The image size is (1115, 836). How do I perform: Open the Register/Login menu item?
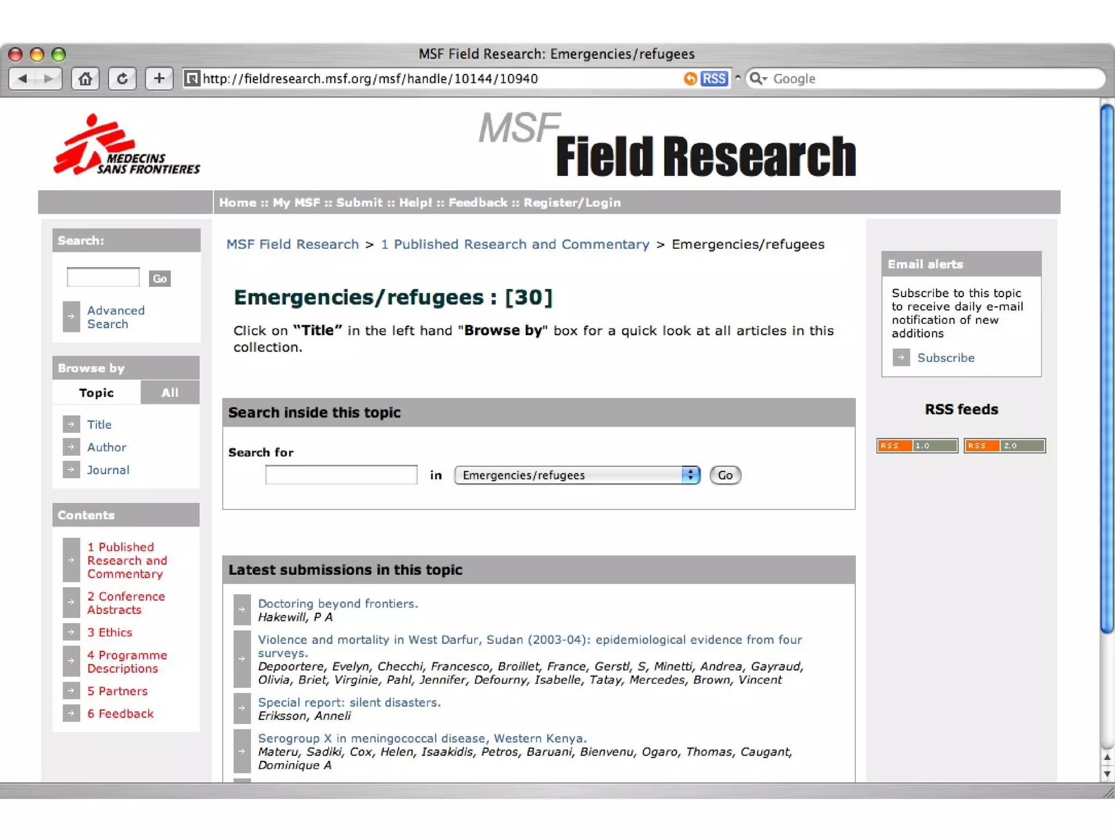click(572, 202)
